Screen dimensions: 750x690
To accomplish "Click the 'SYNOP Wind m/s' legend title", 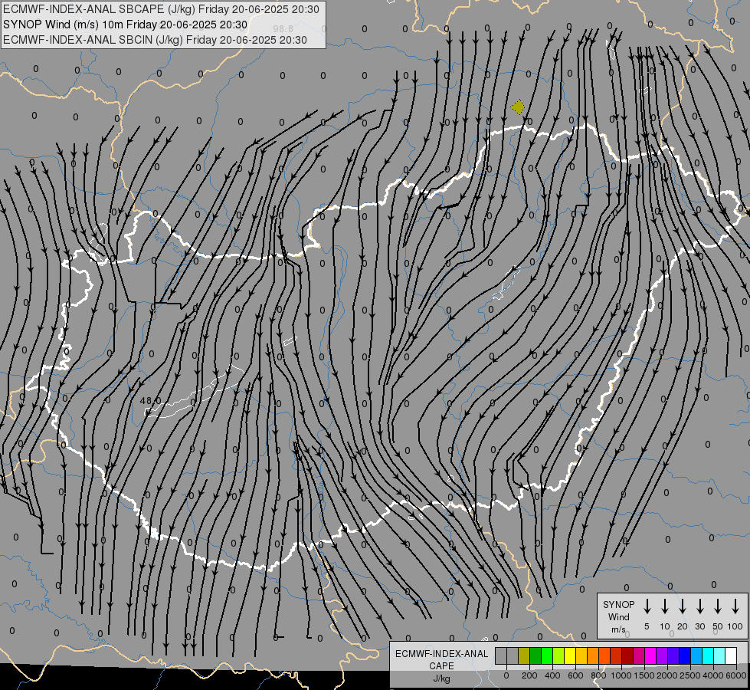I will pyautogui.click(x=618, y=616).
